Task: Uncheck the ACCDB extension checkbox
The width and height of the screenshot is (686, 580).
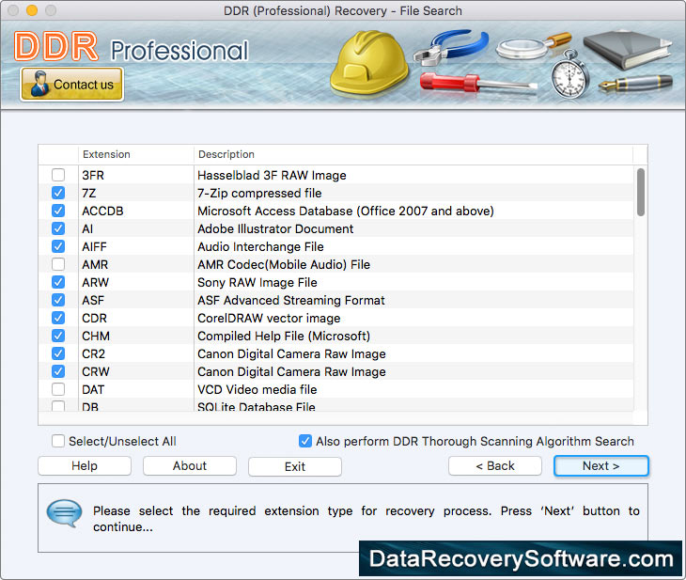Action: (58, 211)
